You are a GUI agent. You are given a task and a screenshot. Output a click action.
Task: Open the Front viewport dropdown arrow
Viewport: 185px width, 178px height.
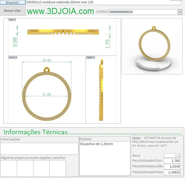(x=16, y=57)
